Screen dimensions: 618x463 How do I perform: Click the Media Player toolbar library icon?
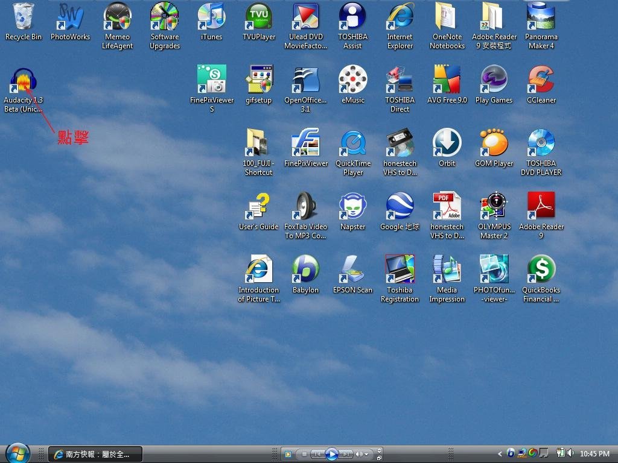[288, 454]
